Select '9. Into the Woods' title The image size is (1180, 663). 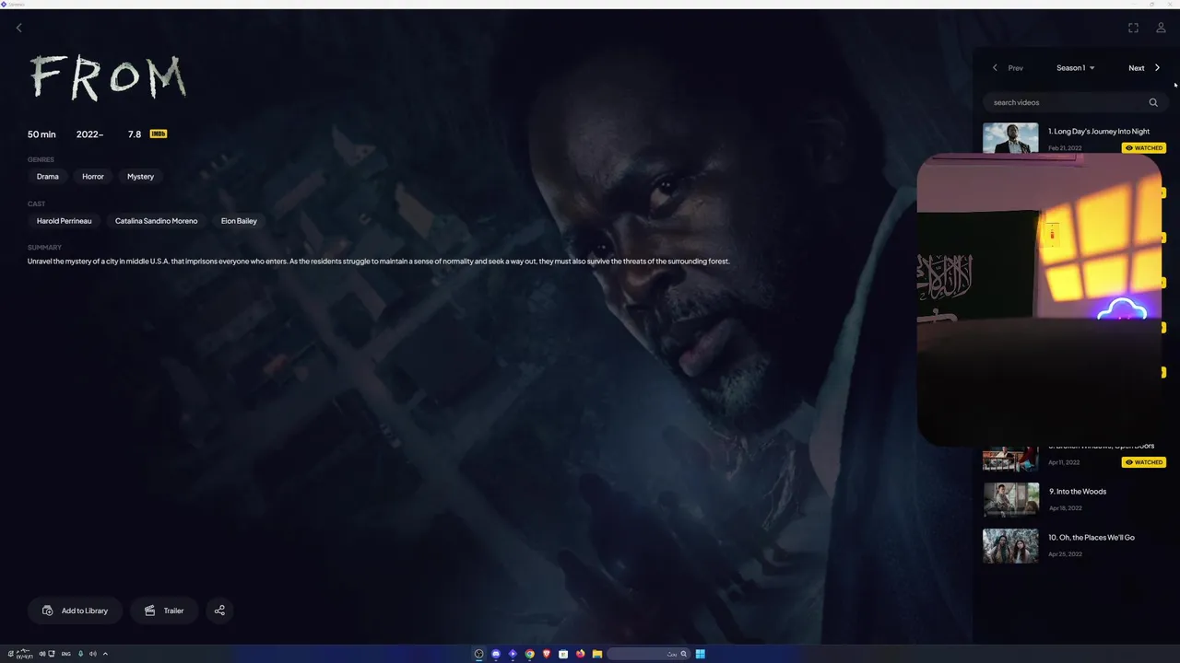point(1078,492)
